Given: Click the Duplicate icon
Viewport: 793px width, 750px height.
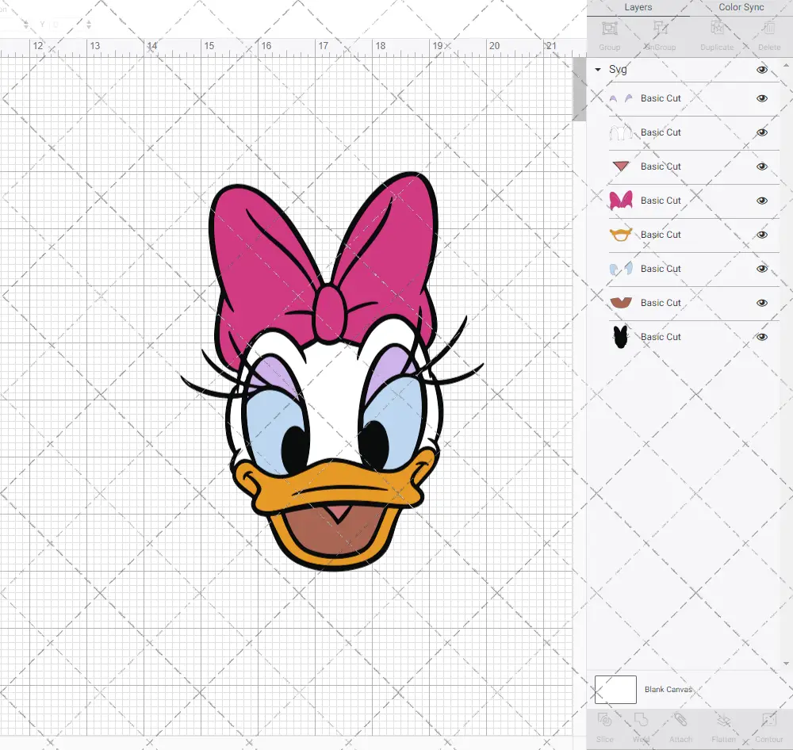Looking at the screenshot, I should [717, 29].
